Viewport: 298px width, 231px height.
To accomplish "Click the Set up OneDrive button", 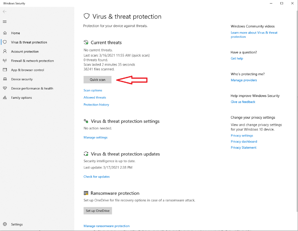I will [98, 211].
